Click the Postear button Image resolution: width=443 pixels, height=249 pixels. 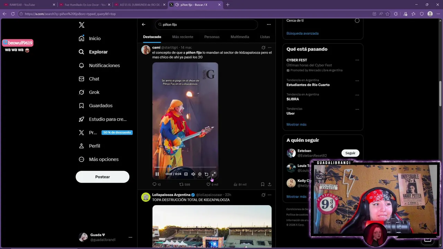pos(102,177)
